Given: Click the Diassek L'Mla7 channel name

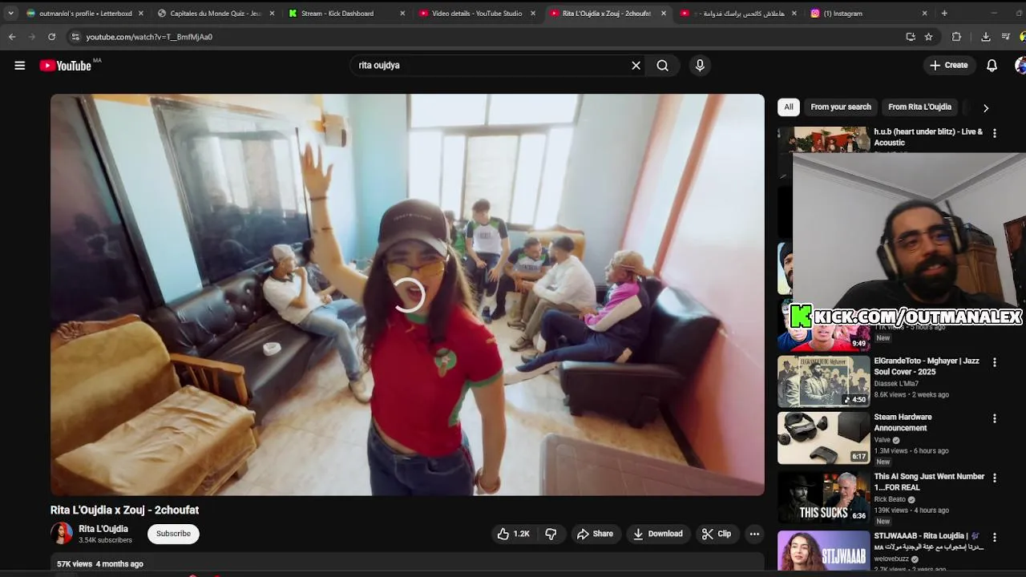Looking at the screenshot, I should click(x=896, y=384).
